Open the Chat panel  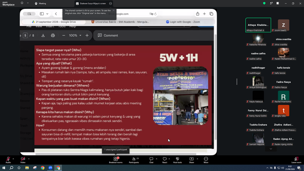coord(151,160)
